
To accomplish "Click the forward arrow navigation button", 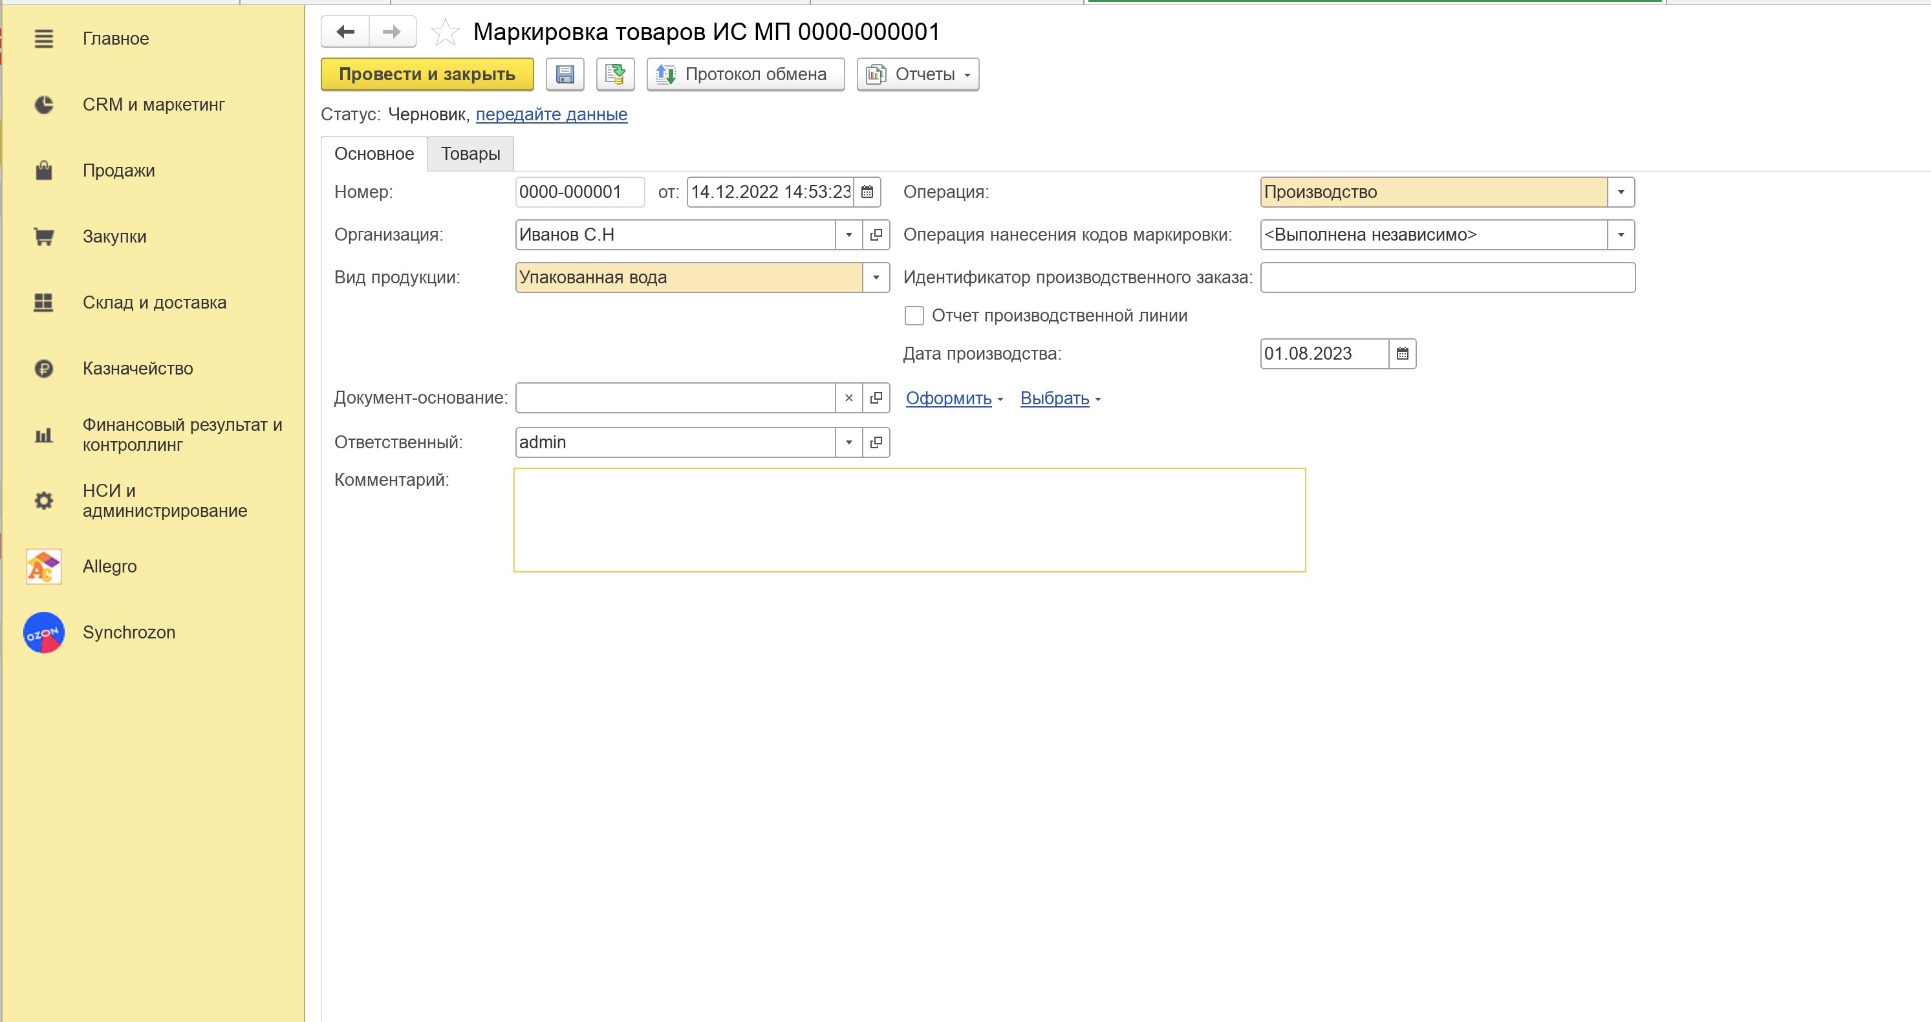I will (391, 32).
